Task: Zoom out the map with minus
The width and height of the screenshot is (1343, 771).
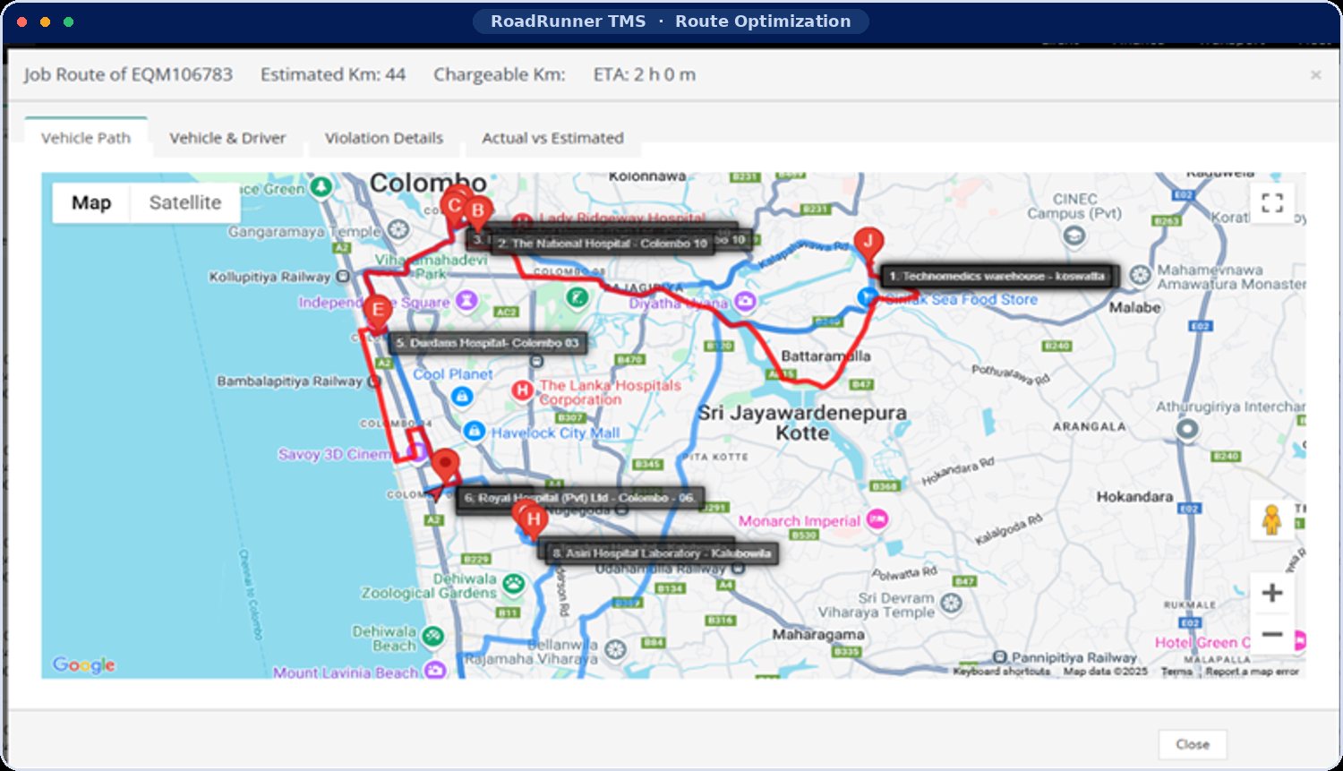Action: (x=1272, y=634)
